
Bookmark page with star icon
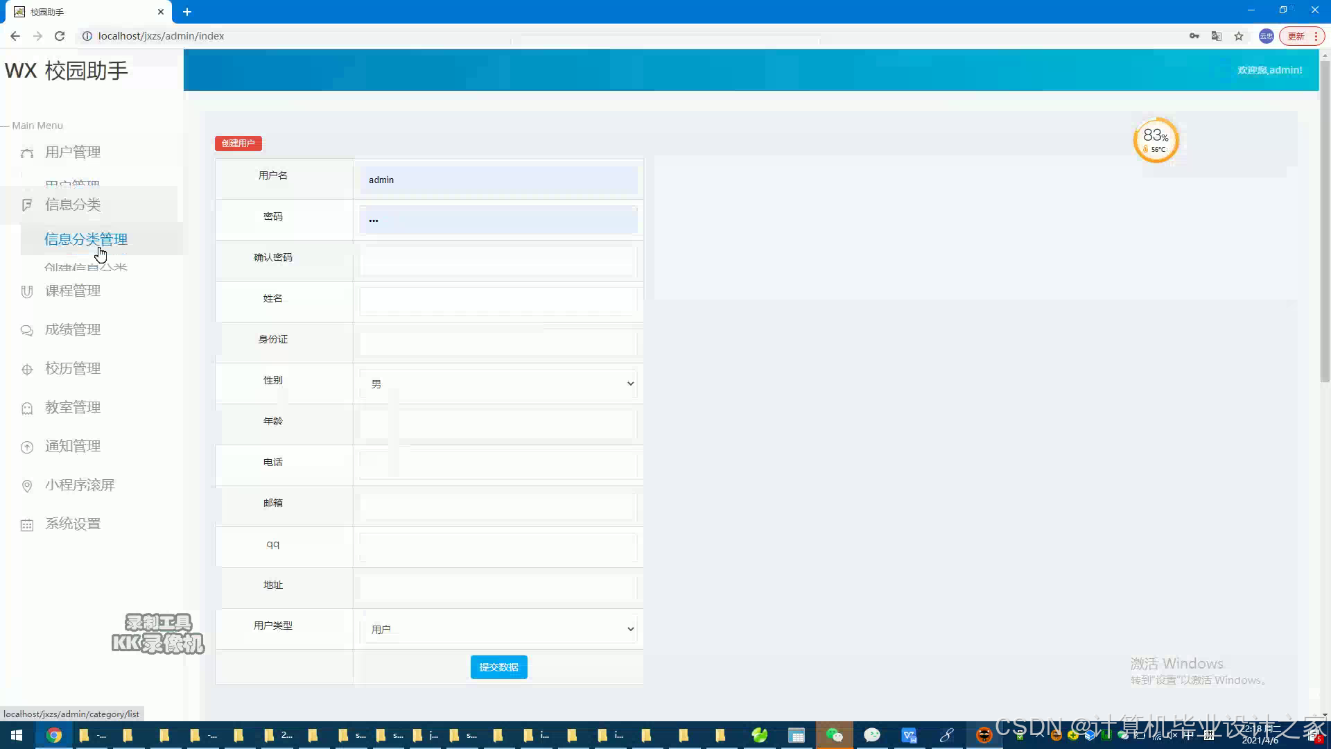[1239, 36]
